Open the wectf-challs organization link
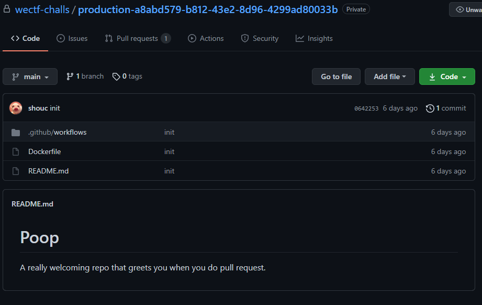Viewport: 482px width, 305px height. pyautogui.click(x=42, y=9)
